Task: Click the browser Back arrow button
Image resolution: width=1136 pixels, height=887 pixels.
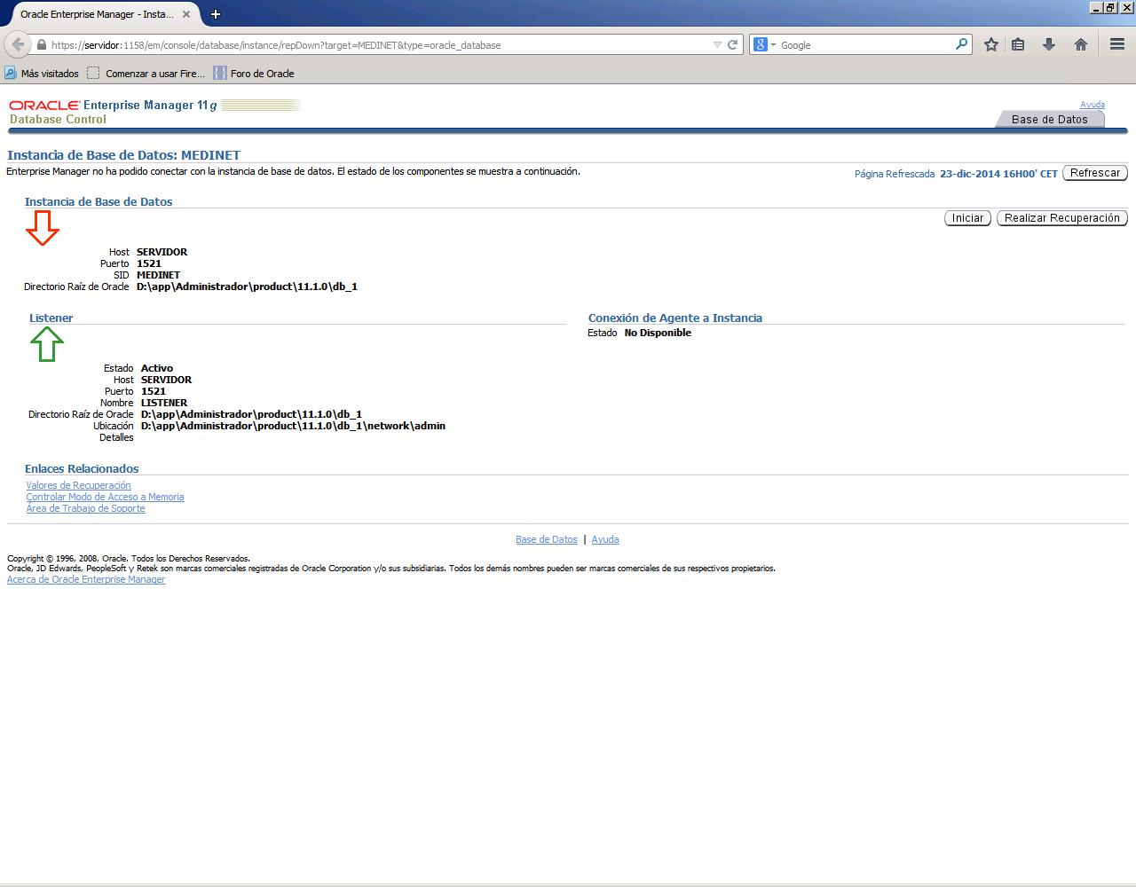Action: pyautogui.click(x=18, y=44)
